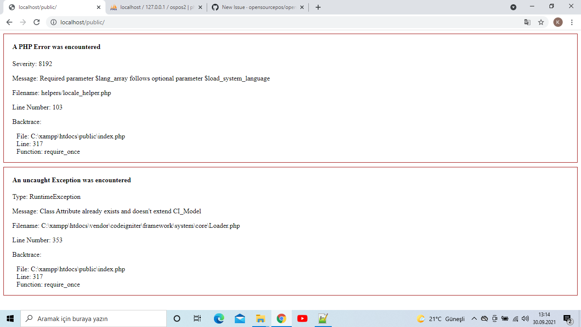Open the Chrome three-dot menu
The width and height of the screenshot is (581, 327).
pyautogui.click(x=572, y=22)
